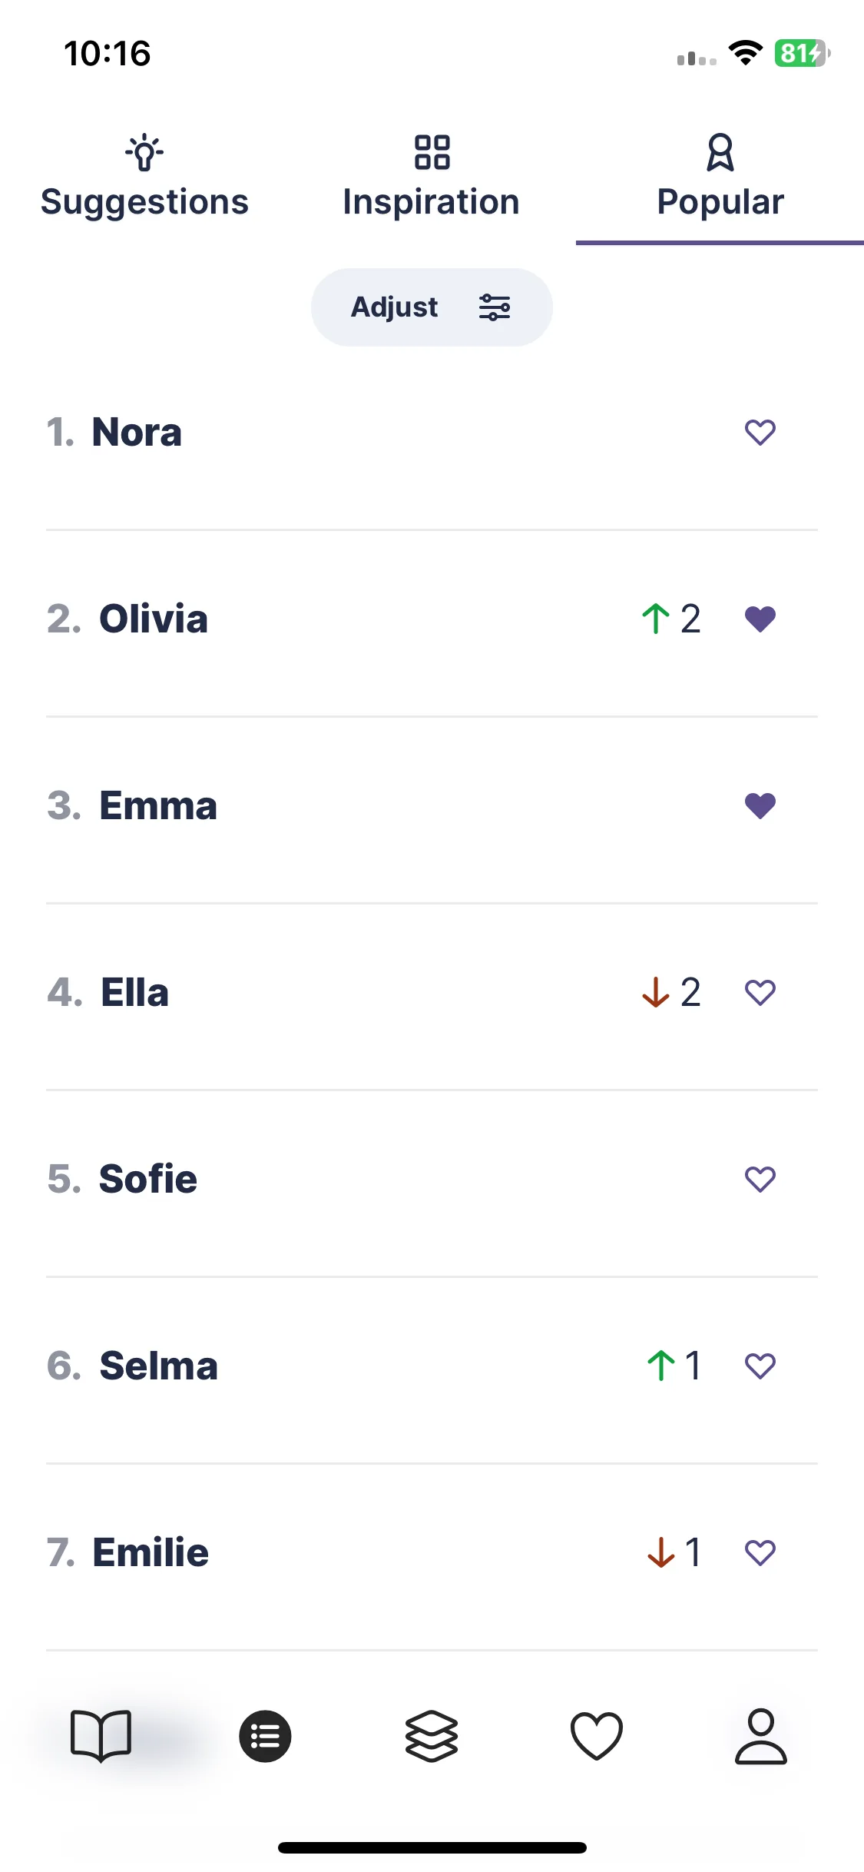Open the Adjust filter options
This screenshot has width=864, height=1872.
click(432, 307)
